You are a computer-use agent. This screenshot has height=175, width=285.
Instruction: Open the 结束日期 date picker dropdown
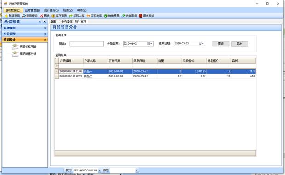[202, 44]
